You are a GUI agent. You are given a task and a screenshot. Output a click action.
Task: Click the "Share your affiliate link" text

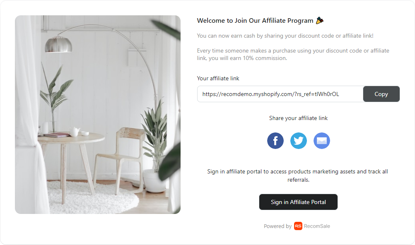pyautogui.click(x=298, y=118)
